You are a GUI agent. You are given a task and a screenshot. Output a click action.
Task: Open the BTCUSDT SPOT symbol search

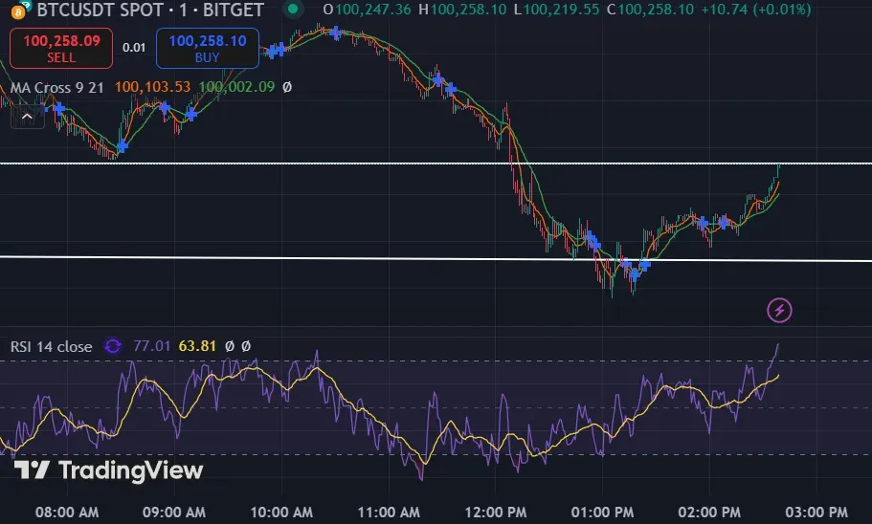(101, 10)
